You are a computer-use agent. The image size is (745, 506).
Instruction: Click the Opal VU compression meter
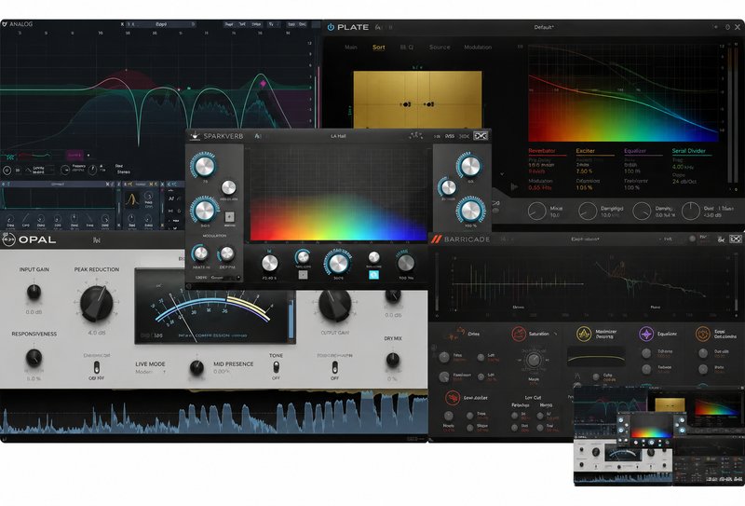(x=215, y=307)
